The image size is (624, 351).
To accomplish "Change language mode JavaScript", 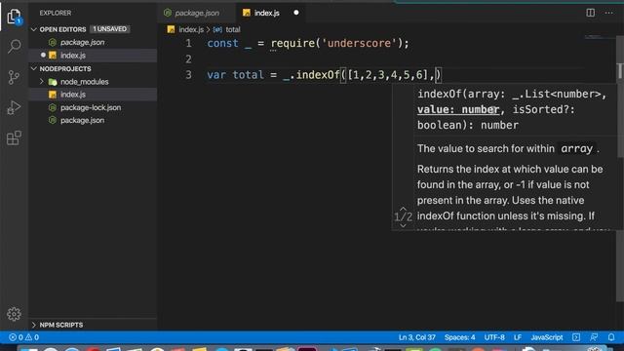I will pyautogui.click(x=547, y=337).
